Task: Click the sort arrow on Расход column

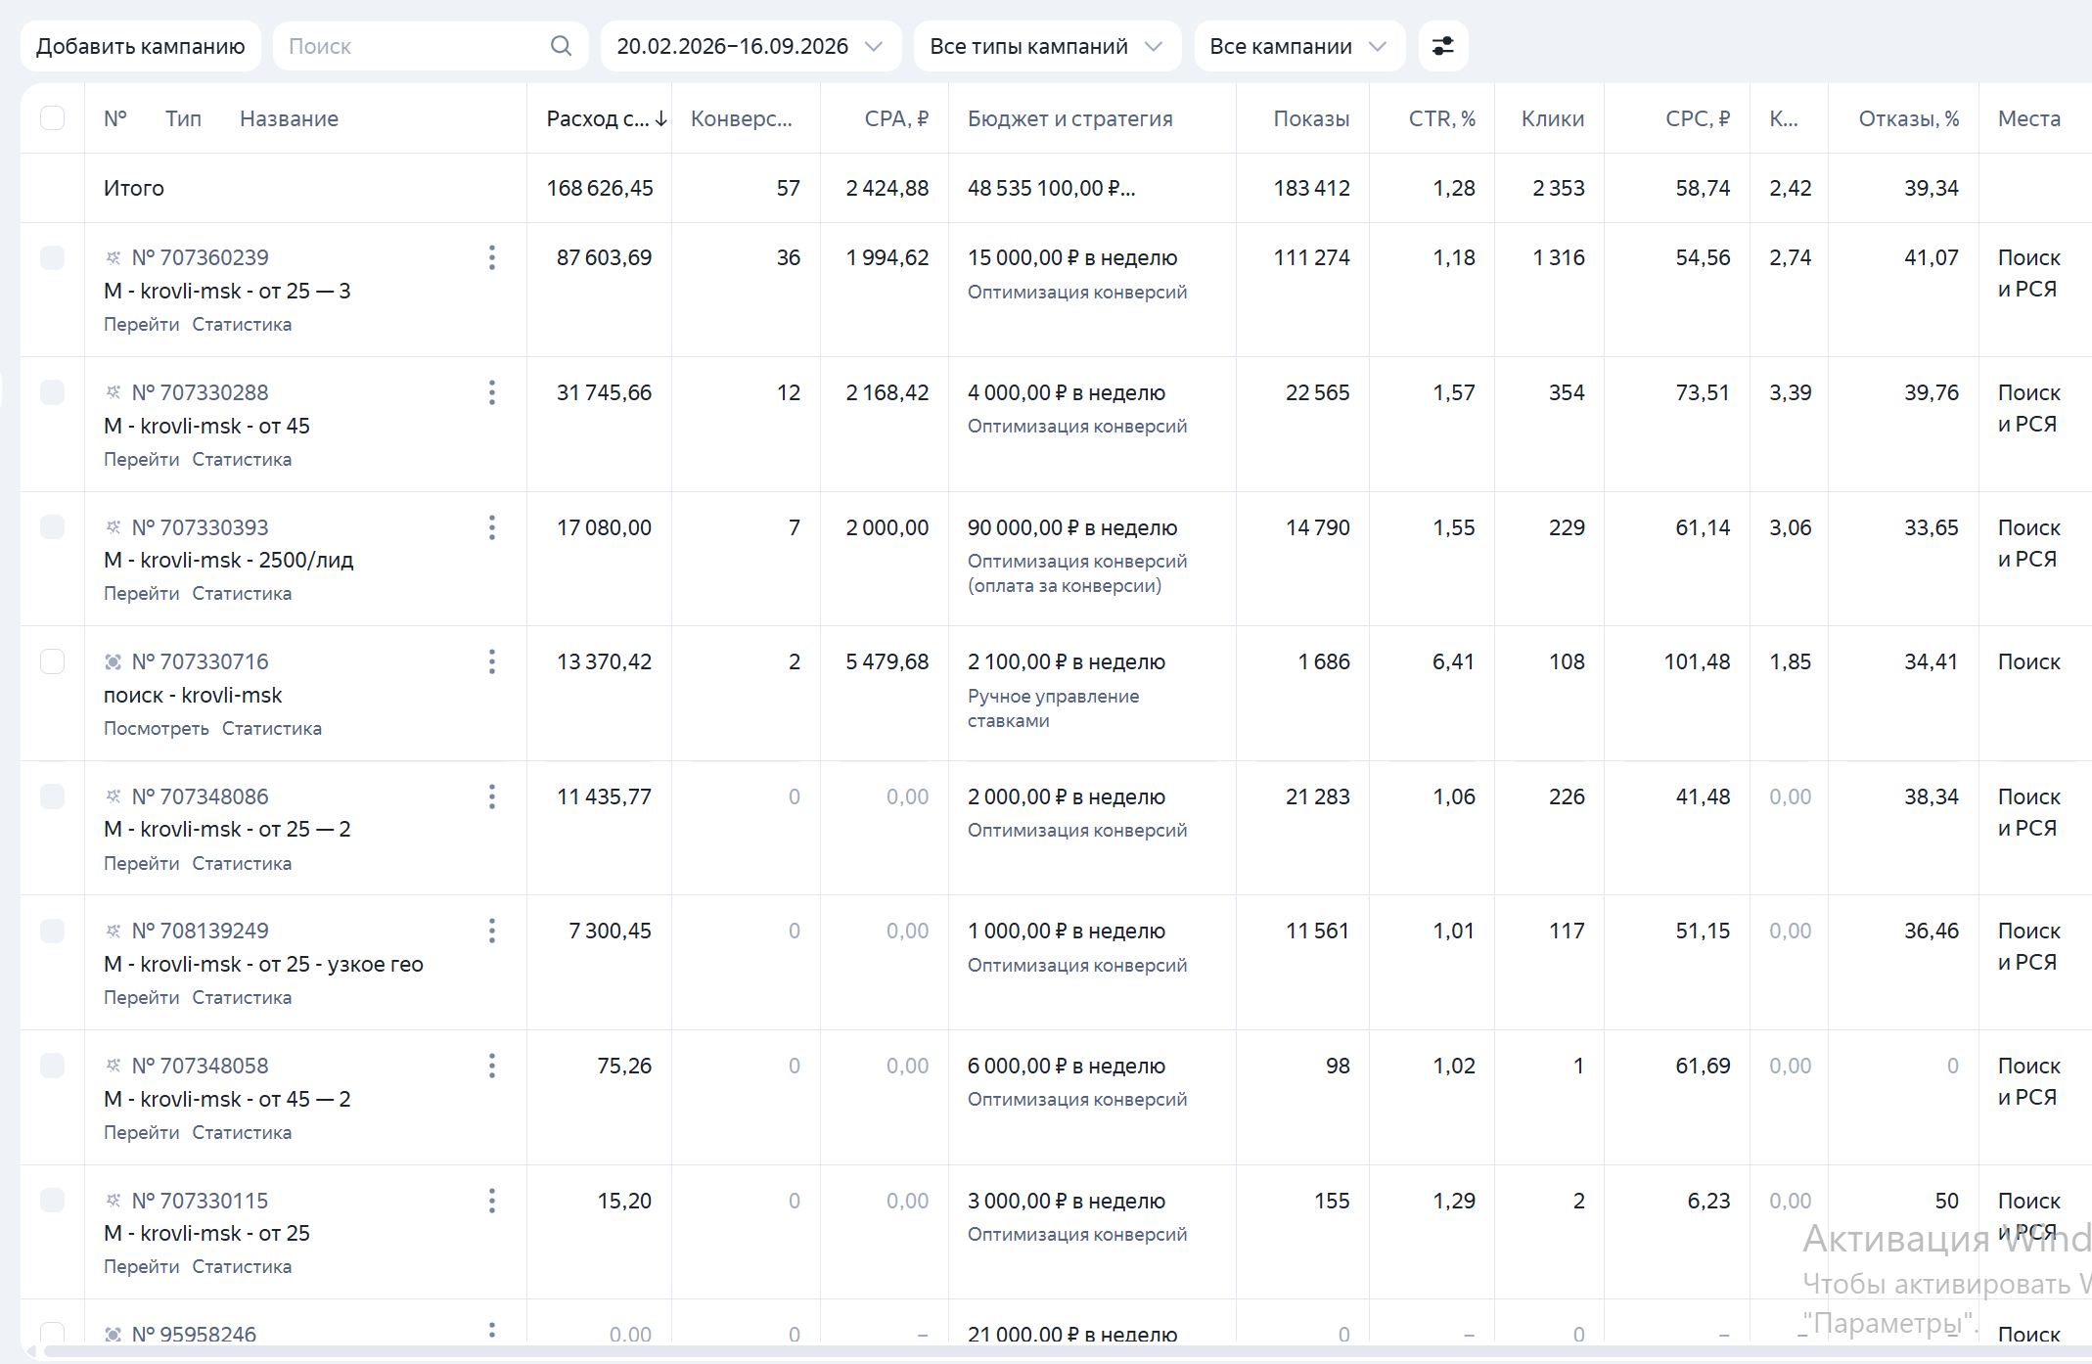Action: tap(661, 118)
